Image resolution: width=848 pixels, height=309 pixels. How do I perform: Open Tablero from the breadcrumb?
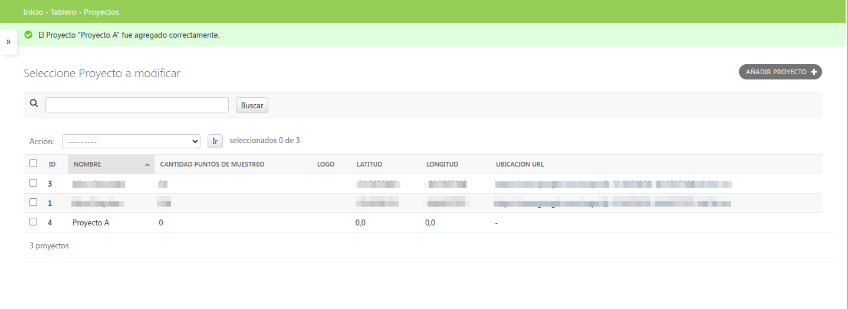point(63,12)
